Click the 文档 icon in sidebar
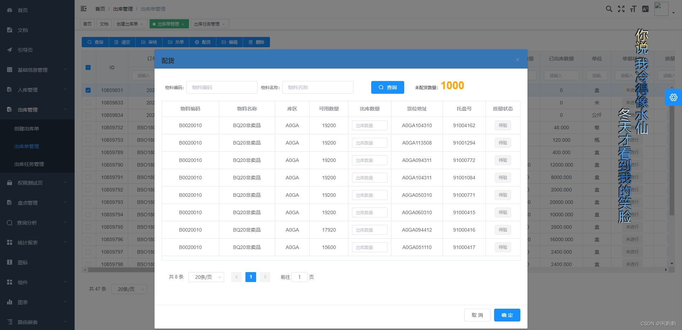Screen dimensions: 682x330 [x=10, y=30]
